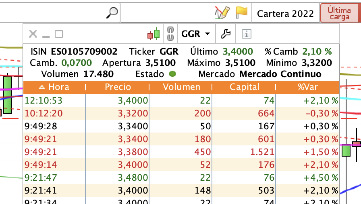Image resolution: width=361 pixels, height=204 pixels.
Task: Click the yellow flag icon
Action: (x=241, y=12)
